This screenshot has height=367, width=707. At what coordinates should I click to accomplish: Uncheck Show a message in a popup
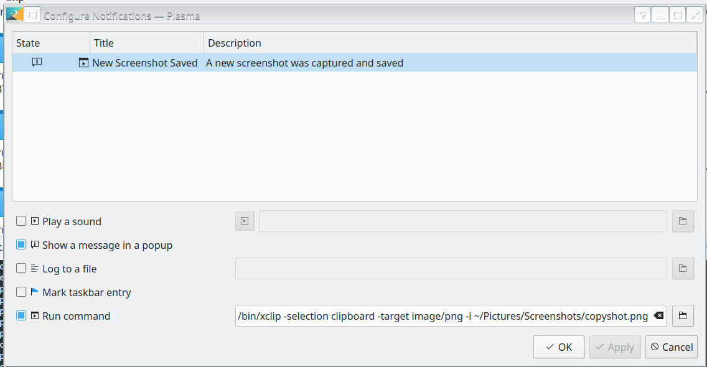pos(22,245)
